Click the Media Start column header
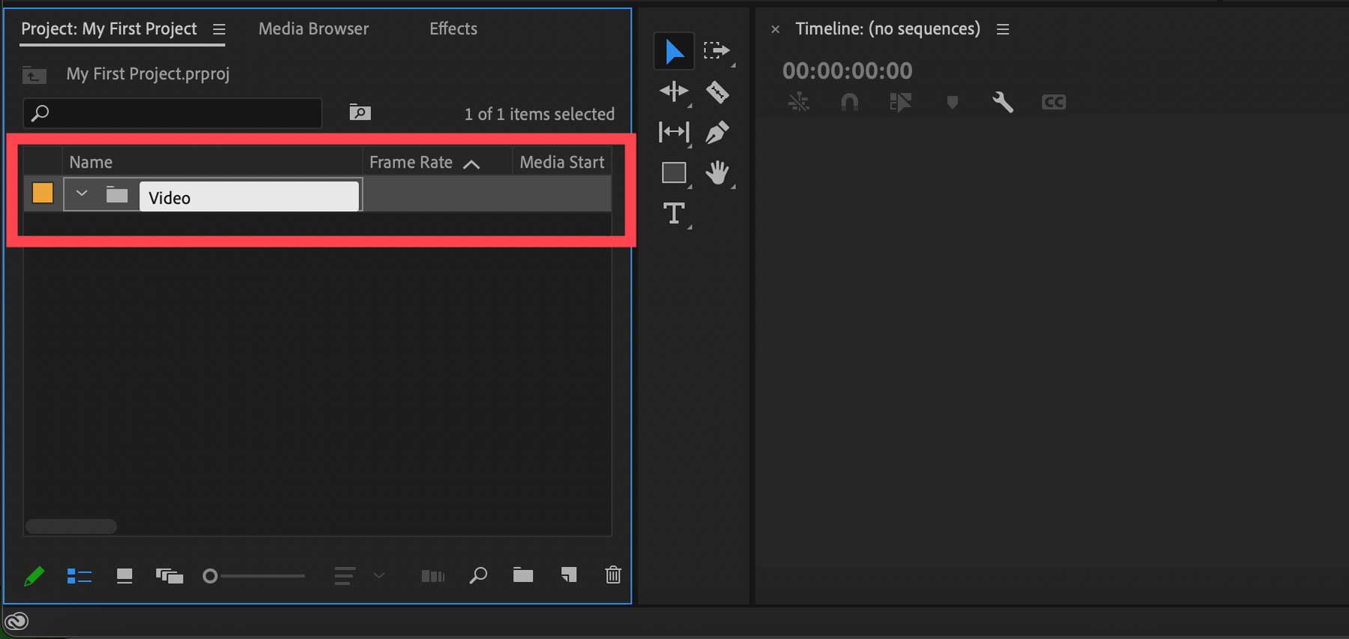The height and width of the screenshot is (639, 1349). click(561, 163)
